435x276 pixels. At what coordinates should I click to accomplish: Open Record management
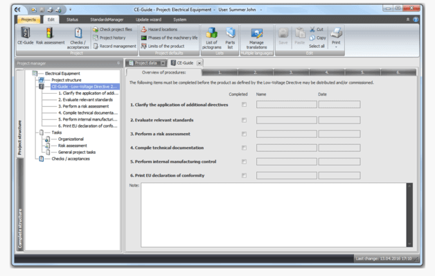pyautogui.click(x=114, y=46)
